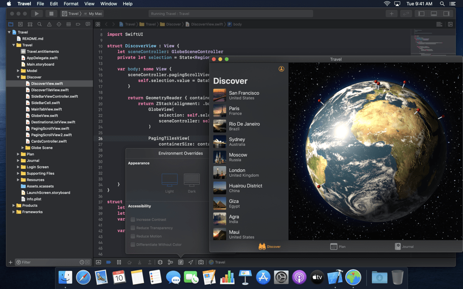Screen dimensions: 463x289
Task: Toggle Differentiate Without Color option
Action: point(132,244)
